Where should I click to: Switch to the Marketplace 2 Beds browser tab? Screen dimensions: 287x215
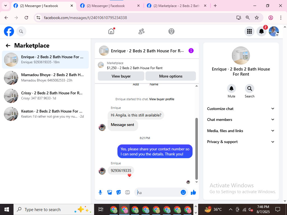pyautogui.click(x=176, y=6)
